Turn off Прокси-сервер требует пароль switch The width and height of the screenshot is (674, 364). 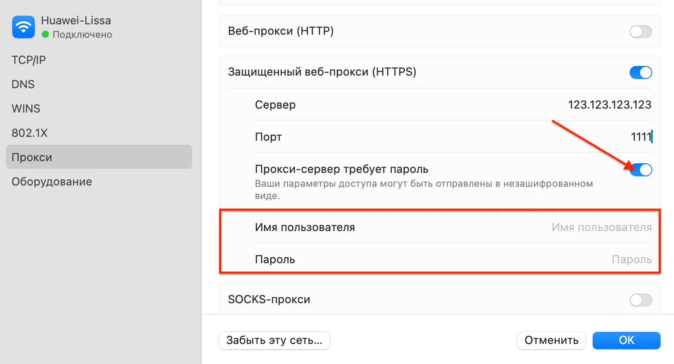(641, 170)
